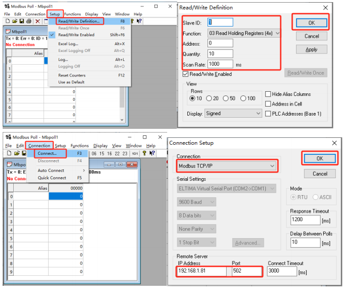Select 10 rows radio button

coord(193,98)
